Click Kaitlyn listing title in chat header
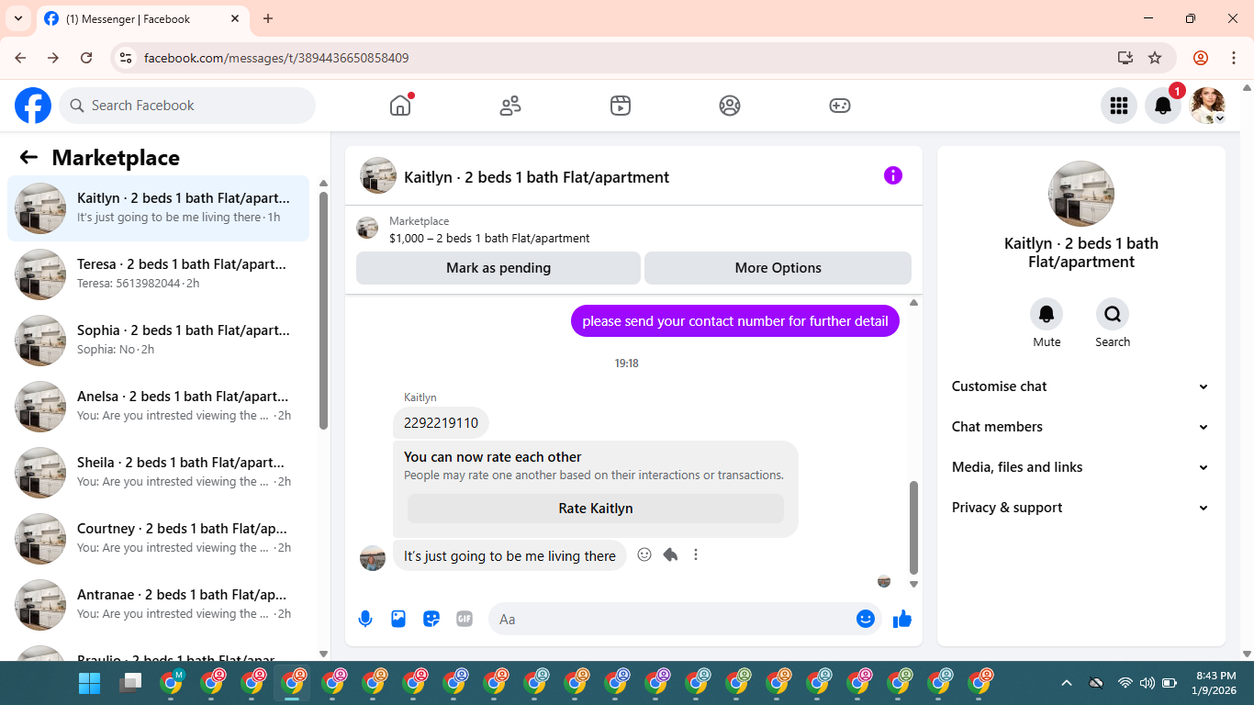Viewport: 1254px width, 705px height. 536,177
